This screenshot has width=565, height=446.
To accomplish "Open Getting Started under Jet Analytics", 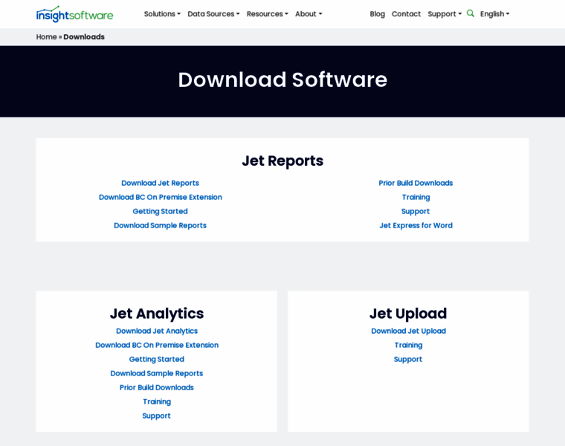I will pyautogui.click(x=156, y=359).
